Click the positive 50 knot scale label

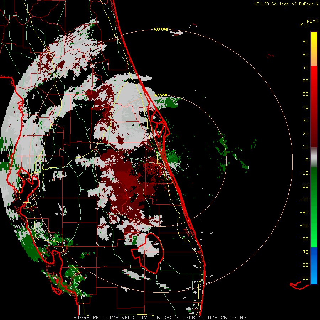(305, 94)
